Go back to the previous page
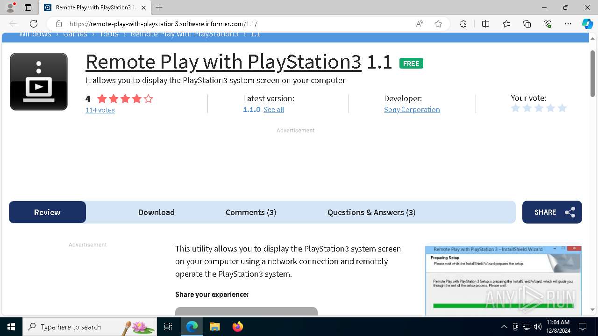Image resolution: width=598 pixels, height=336 pixels. tap(13, 24)
